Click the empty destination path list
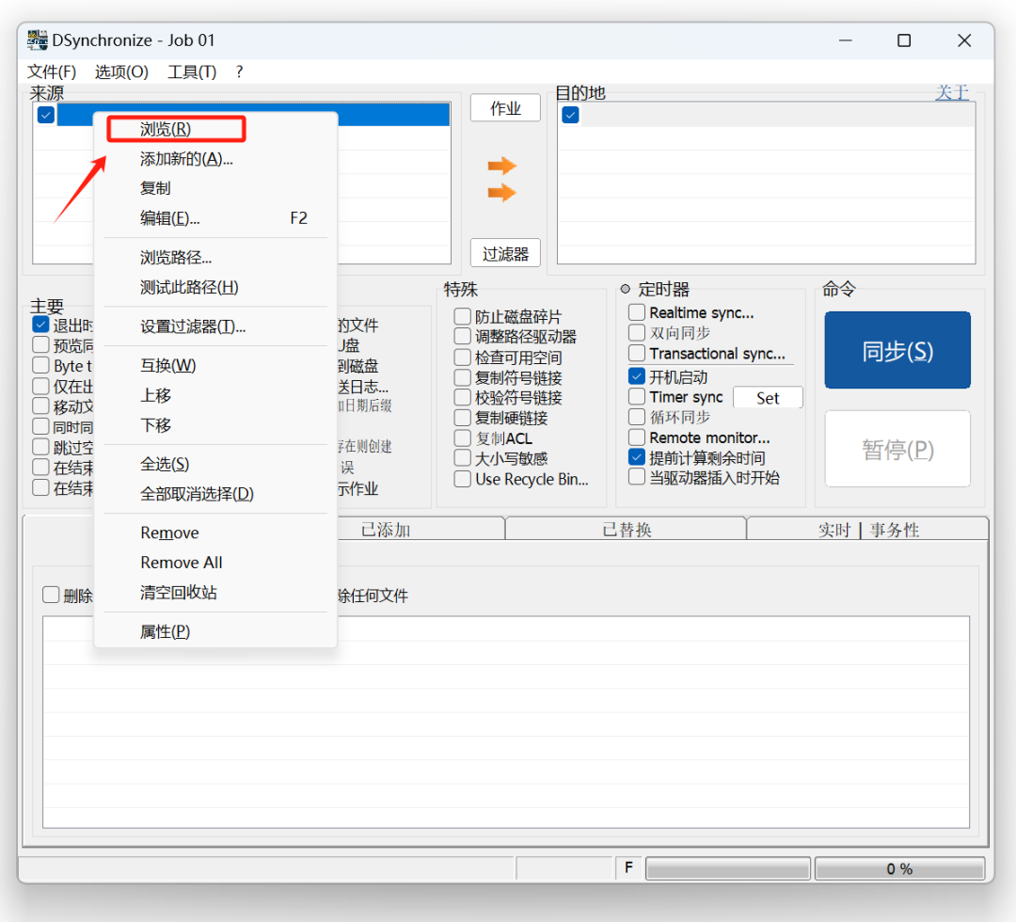This screenshot has width=1016, height=922. click(x=767, y=183)
